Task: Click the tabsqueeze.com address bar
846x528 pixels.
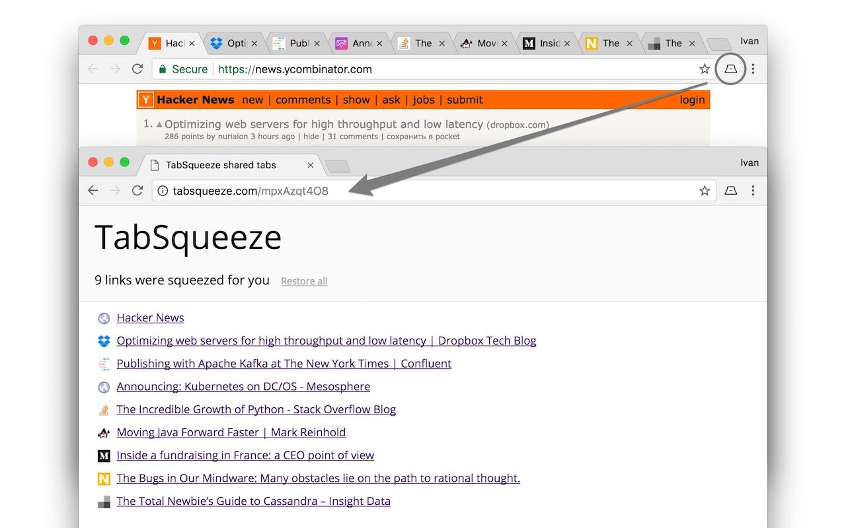Action: [x=434, y=191]
